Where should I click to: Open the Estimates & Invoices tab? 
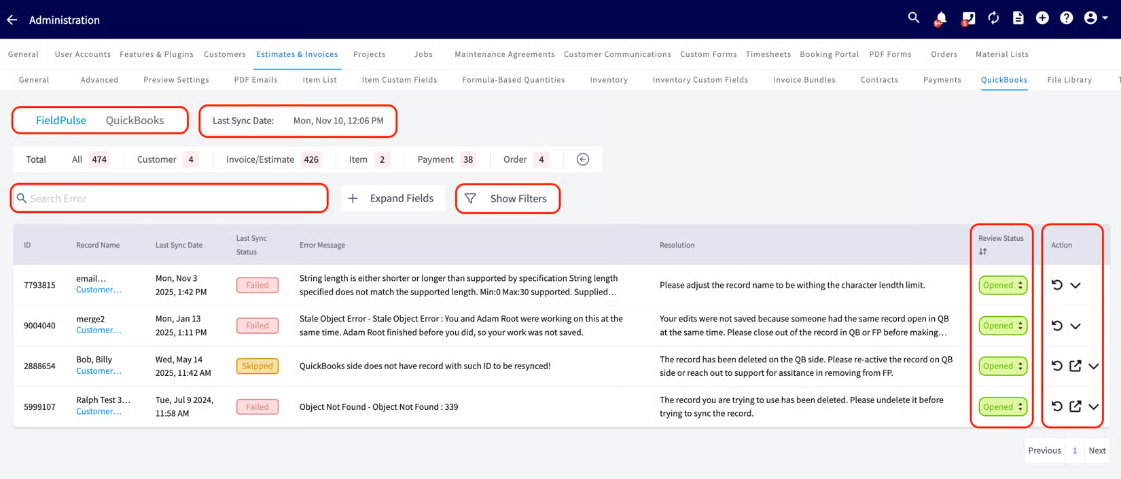point(297,54)
